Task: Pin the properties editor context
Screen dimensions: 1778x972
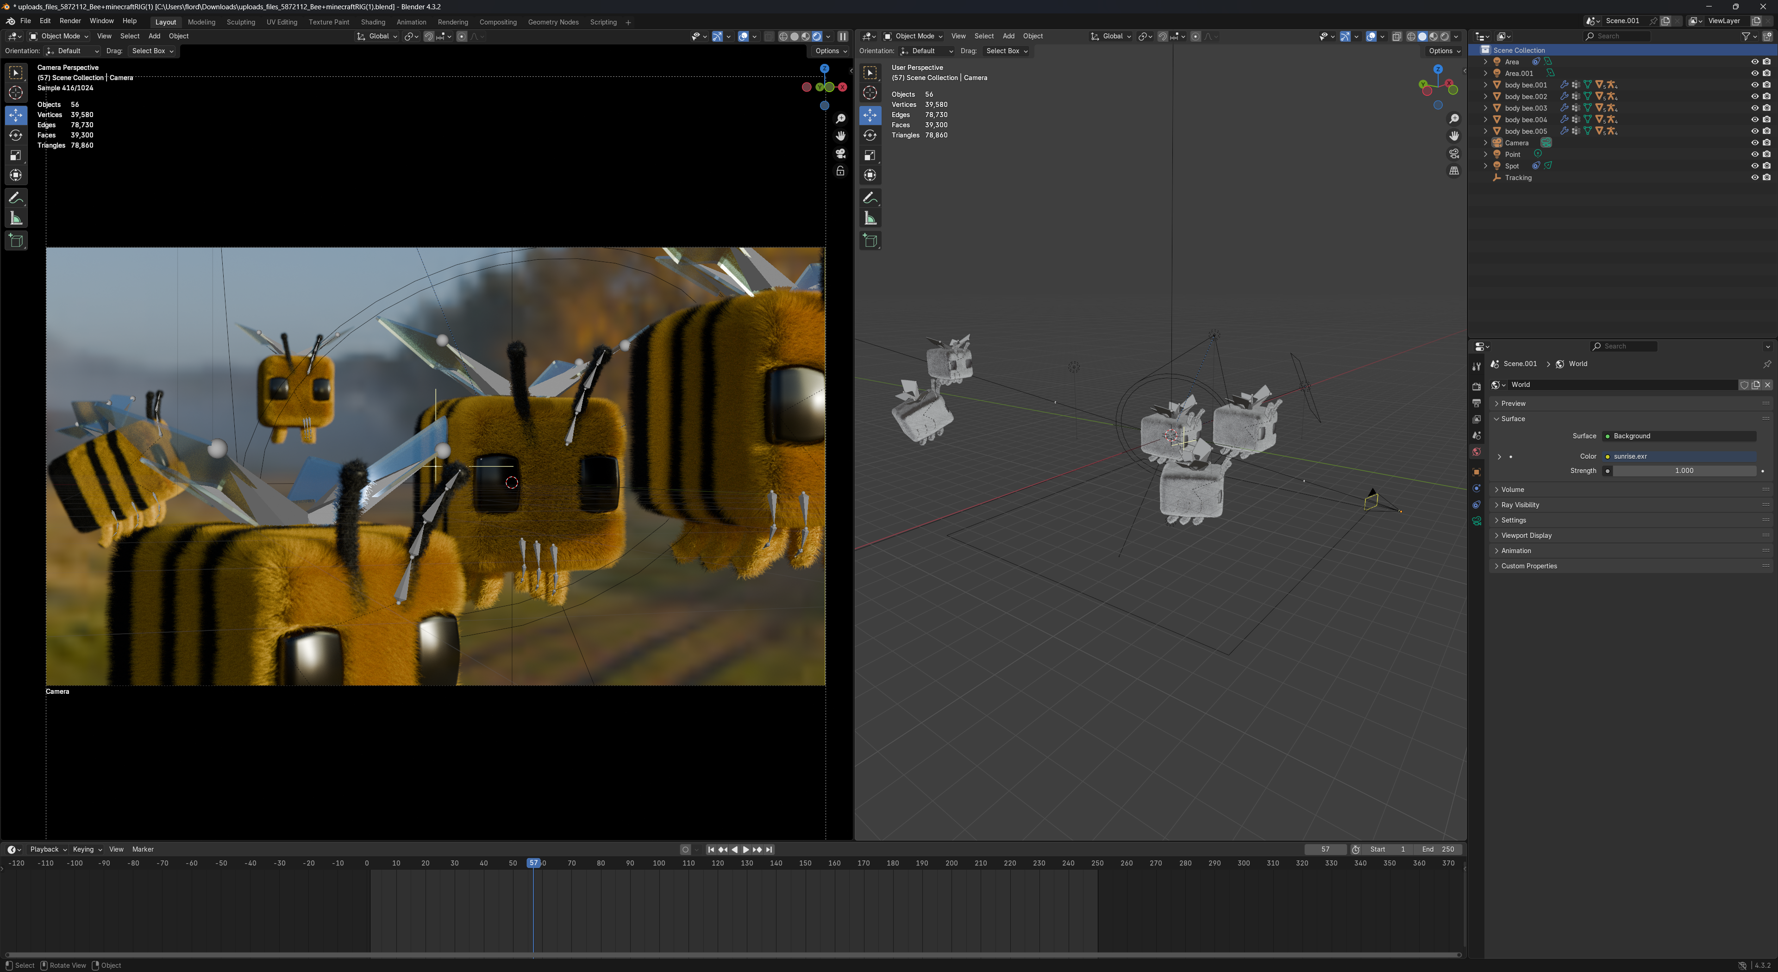Action: [x=1767, y=364]
